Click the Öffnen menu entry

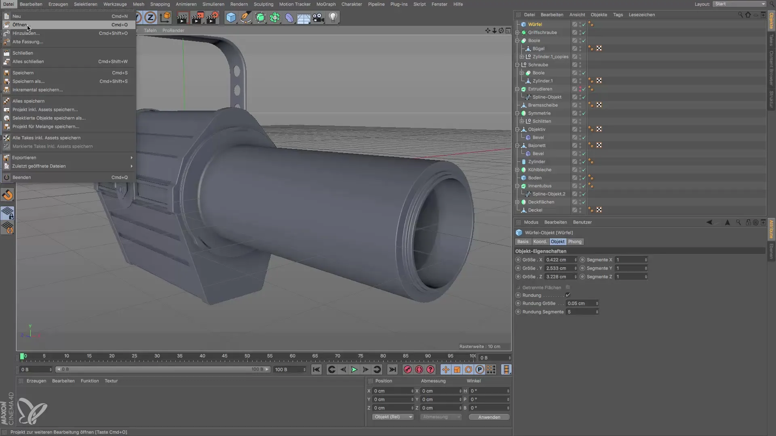[x=68, y=25]
